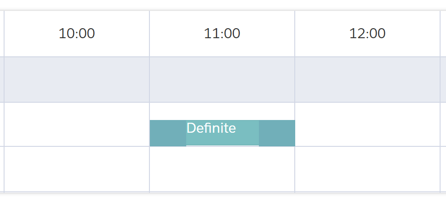Click the partial header column right of 12:00
Viewport: 446px width, 200px height.
click(x=443, y=34)
